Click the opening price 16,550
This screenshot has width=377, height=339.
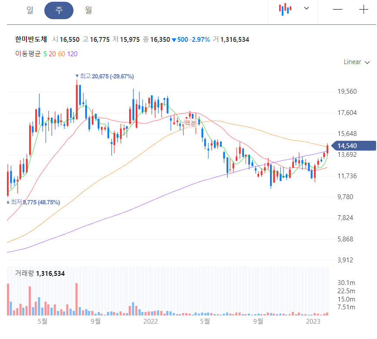pyautogui.click(x=70, y=40)
